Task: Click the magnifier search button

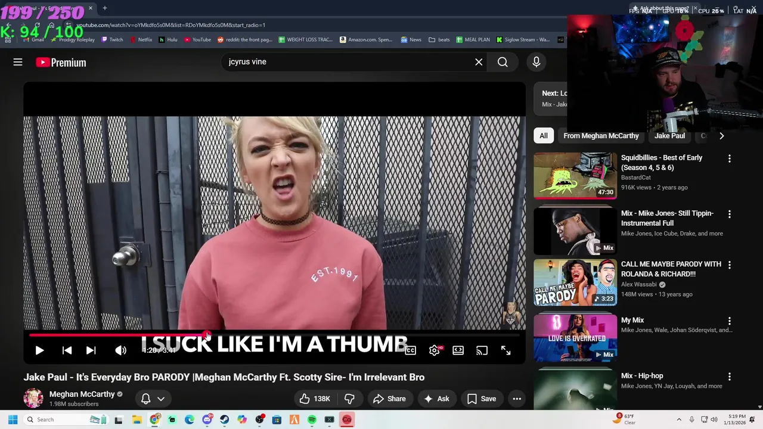Action: click(x=503, y=62)
